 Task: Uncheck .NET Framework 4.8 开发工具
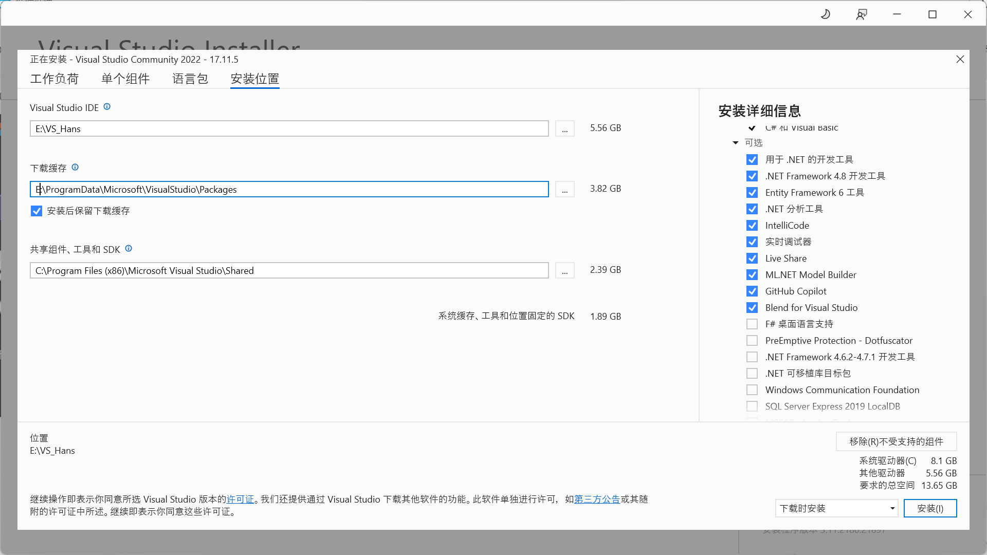752,176
